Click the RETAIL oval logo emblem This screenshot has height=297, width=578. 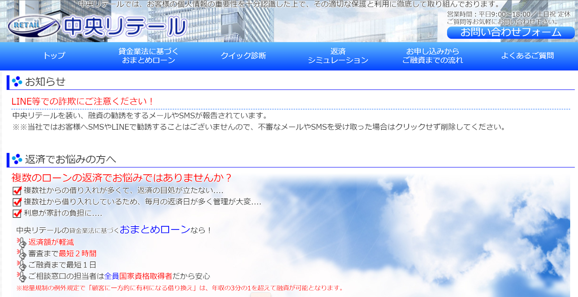[34, 26]
